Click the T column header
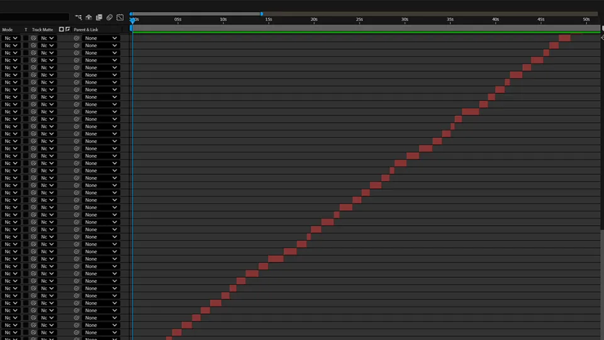This screenshot has width=604, height=340. click(x=26, y=30)
